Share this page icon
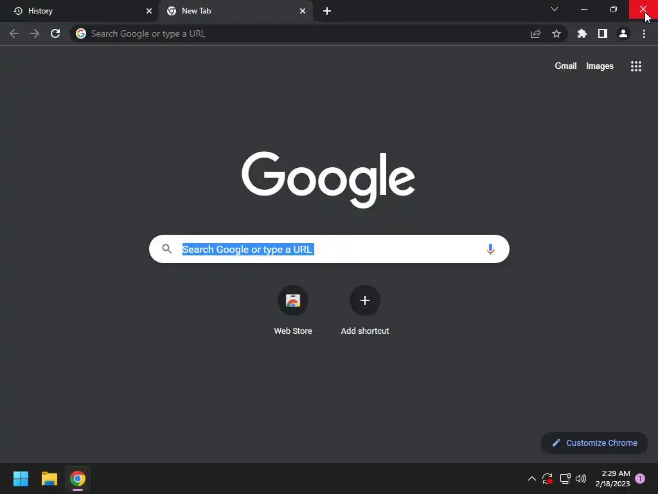The image size is (658, 494). point(536,33)
